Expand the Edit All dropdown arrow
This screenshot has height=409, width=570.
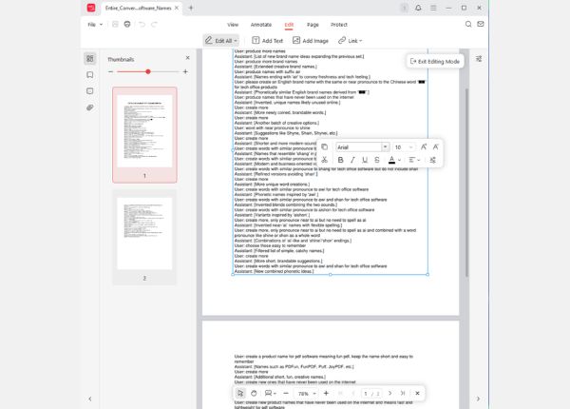click(236, 41)
